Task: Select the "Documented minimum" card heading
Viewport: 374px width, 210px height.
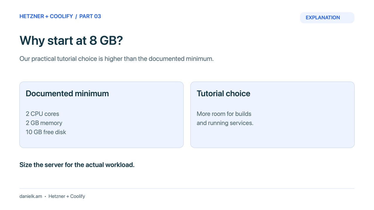Action: [67, 93]
